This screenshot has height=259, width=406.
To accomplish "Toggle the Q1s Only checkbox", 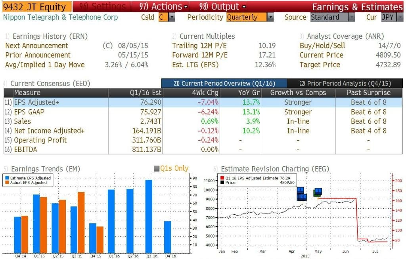I will (156, 169).
